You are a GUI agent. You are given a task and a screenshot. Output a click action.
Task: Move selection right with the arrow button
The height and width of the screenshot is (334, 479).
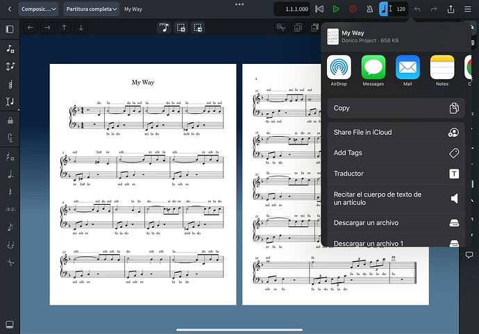pyautogui.click(x=47, y=28)
